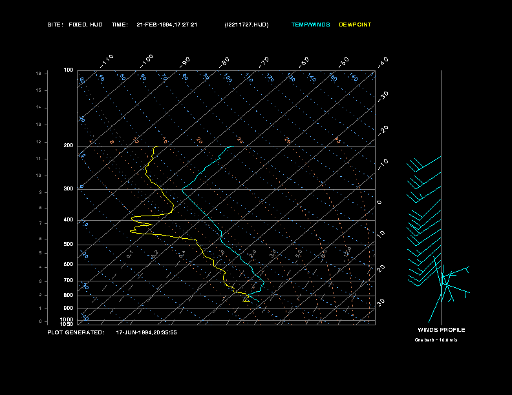The width and height of the screenshot is (512, 395).
Task: Click the 2 km height axis label
Action: coord(41,295)
